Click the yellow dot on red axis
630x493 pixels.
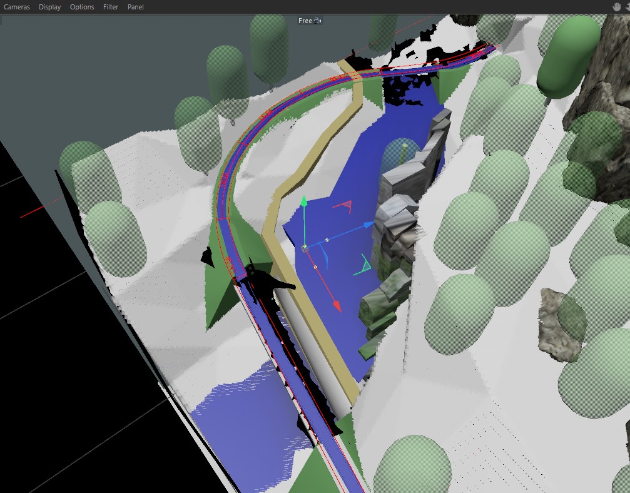[x=315, y=267]
